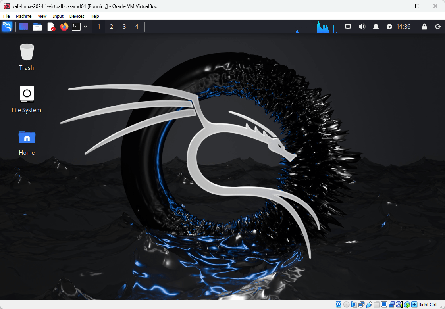Toggle the screen lock from the panel
The width and height of the screenshot is (445, 309).
tap(424, 27)
